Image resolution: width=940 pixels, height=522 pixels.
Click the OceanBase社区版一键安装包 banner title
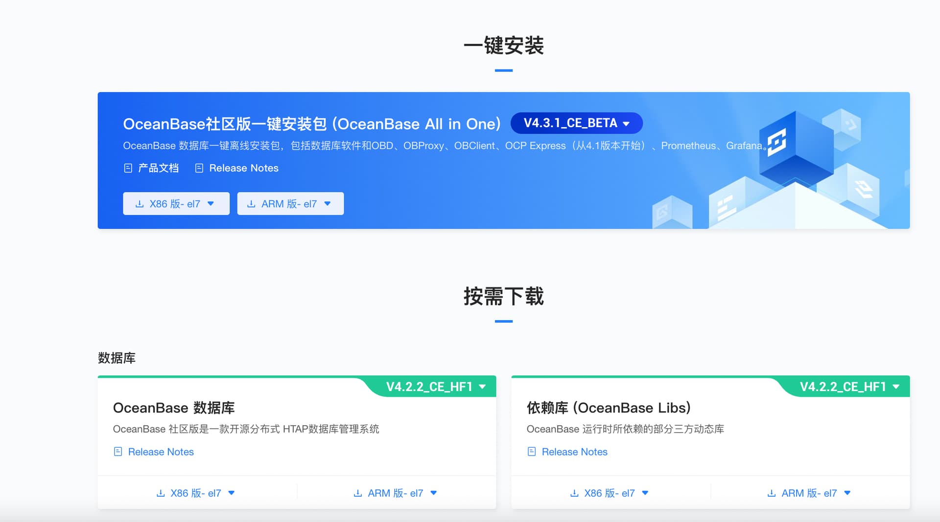point(312,124)
